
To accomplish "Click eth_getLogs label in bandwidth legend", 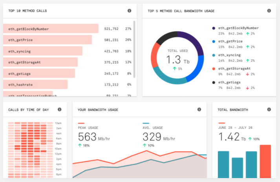I will click(x=229, y=82).
